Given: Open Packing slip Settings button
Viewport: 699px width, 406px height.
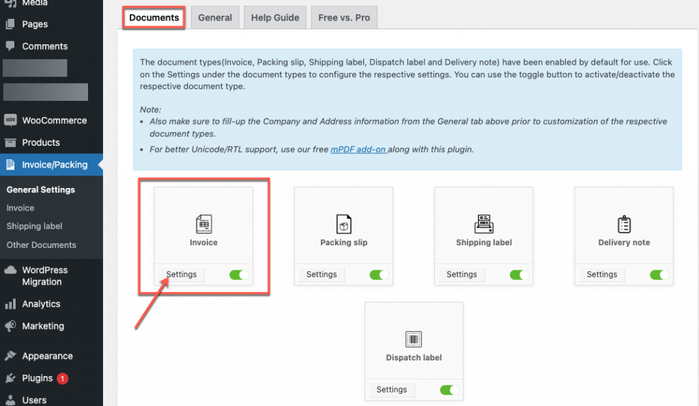Looking at the screenshot, I should (x=322, y=275).
